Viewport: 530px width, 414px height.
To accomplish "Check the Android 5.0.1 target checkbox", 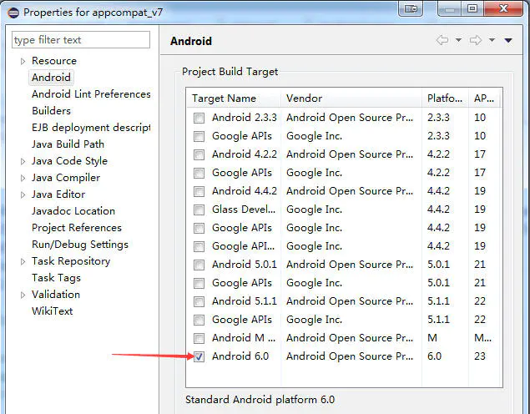I will click(199, 265).
